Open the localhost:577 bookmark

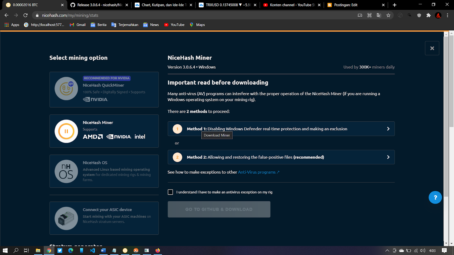[x=44, y=25]
